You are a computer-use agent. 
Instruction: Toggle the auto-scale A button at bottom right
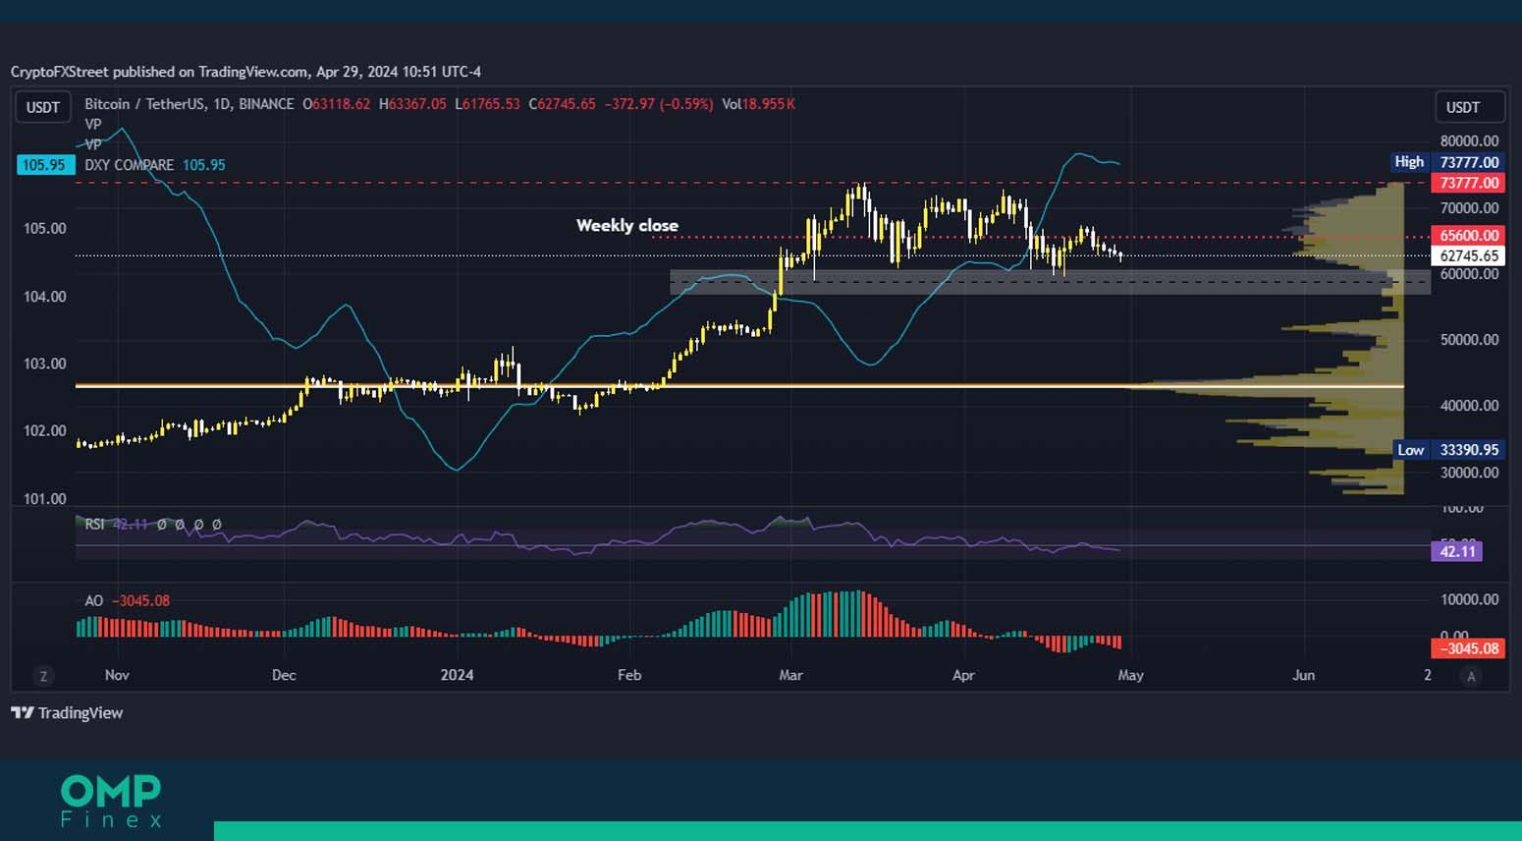(1470, 676)
